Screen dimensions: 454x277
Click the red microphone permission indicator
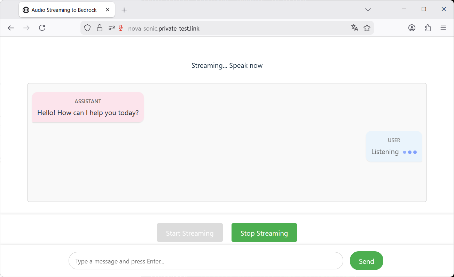tap(121, 28)
